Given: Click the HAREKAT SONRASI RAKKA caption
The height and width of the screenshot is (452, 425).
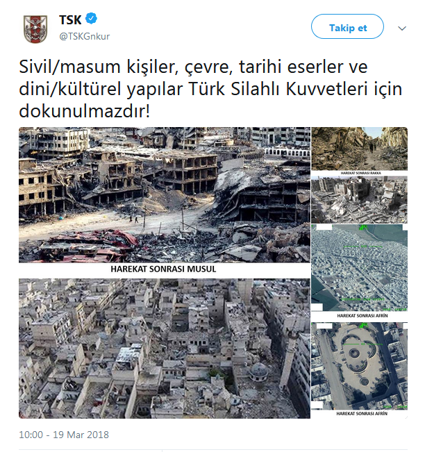Looking at the screenshot, I should pos(360,173).
